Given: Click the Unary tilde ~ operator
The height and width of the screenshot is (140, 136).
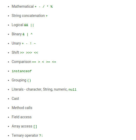Looking at the screenshot, I should click(x=35, y=44).
